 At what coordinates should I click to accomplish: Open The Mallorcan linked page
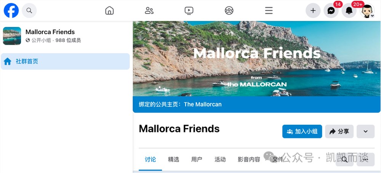(x=203, y=105)
